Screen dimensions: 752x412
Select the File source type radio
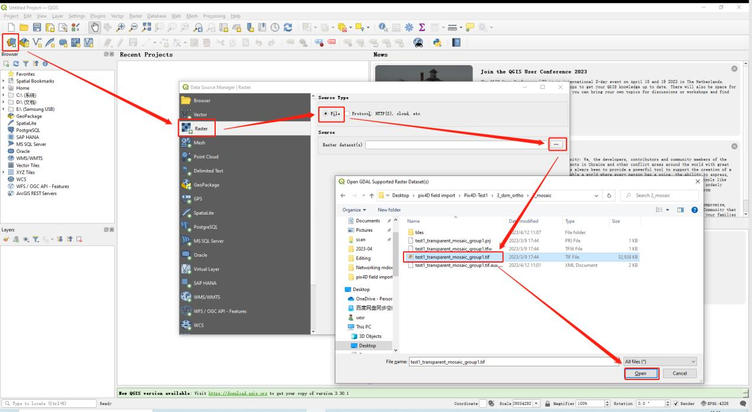point(327,113)
